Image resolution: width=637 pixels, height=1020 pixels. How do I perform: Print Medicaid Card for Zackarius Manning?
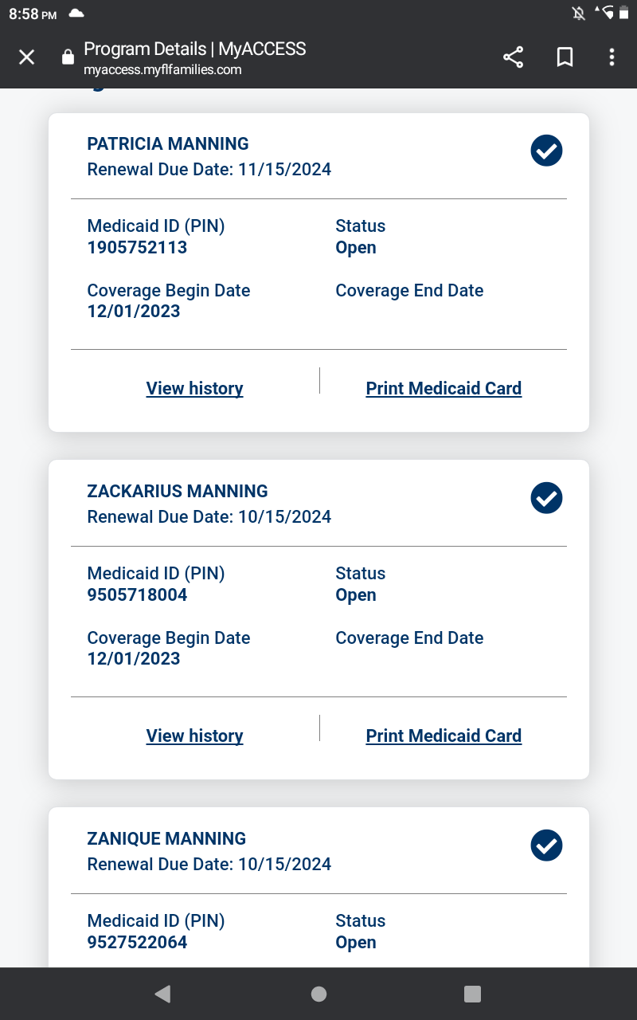pos(444,736)
